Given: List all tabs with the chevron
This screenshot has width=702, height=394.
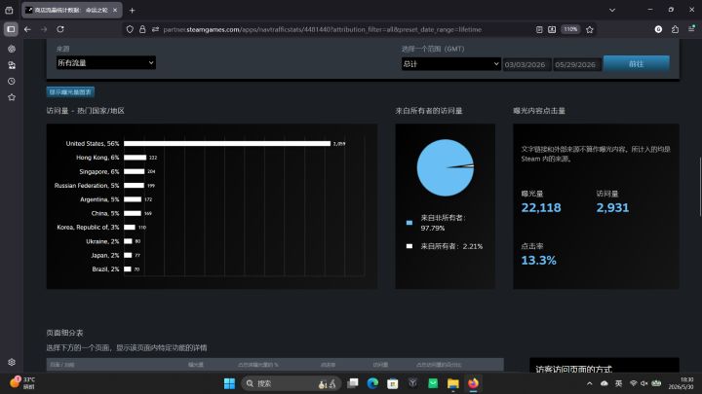Looking at the screenshot, I should pyautogui.click(x=612, y=10).
